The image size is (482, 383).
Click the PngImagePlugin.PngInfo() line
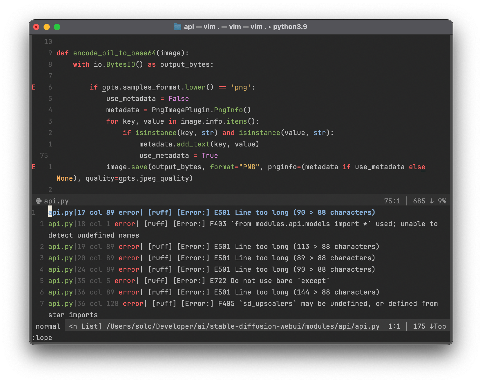click(x=179, y=110)
